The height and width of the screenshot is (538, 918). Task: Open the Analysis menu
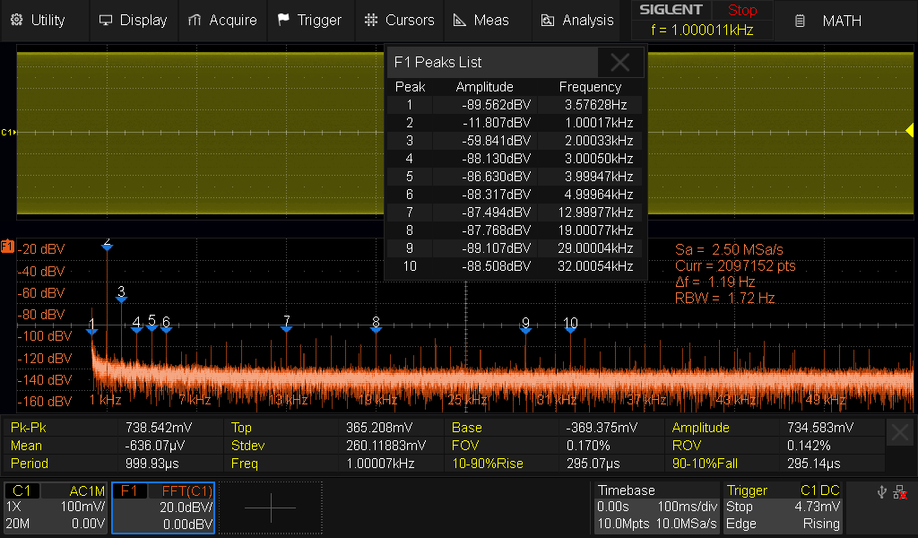pyautogui.click(x=577, y=20)
